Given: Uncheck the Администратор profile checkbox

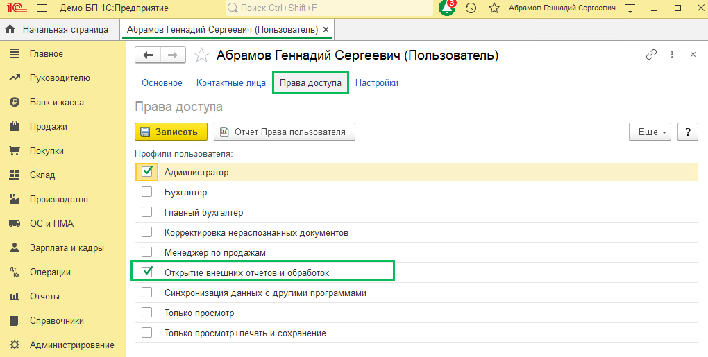Looking at the screenshot, I should coord(146,172).
